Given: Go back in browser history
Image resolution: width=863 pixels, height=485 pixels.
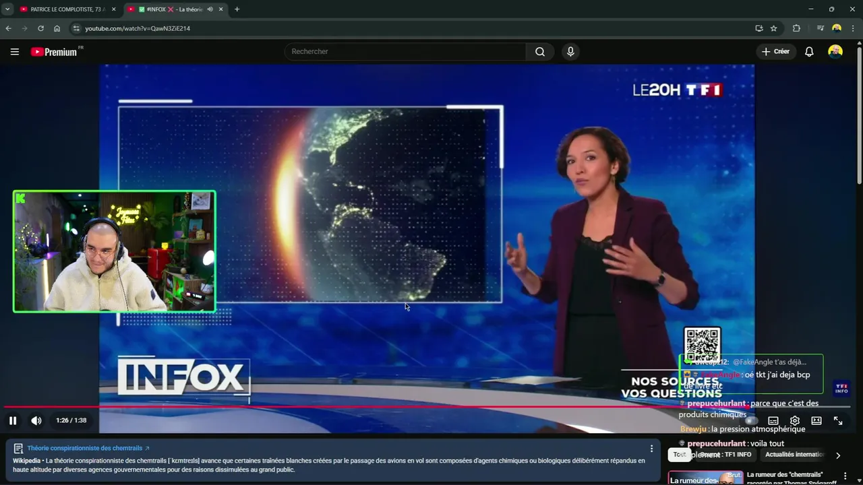Looking at the screenshot, I should 8,28.
